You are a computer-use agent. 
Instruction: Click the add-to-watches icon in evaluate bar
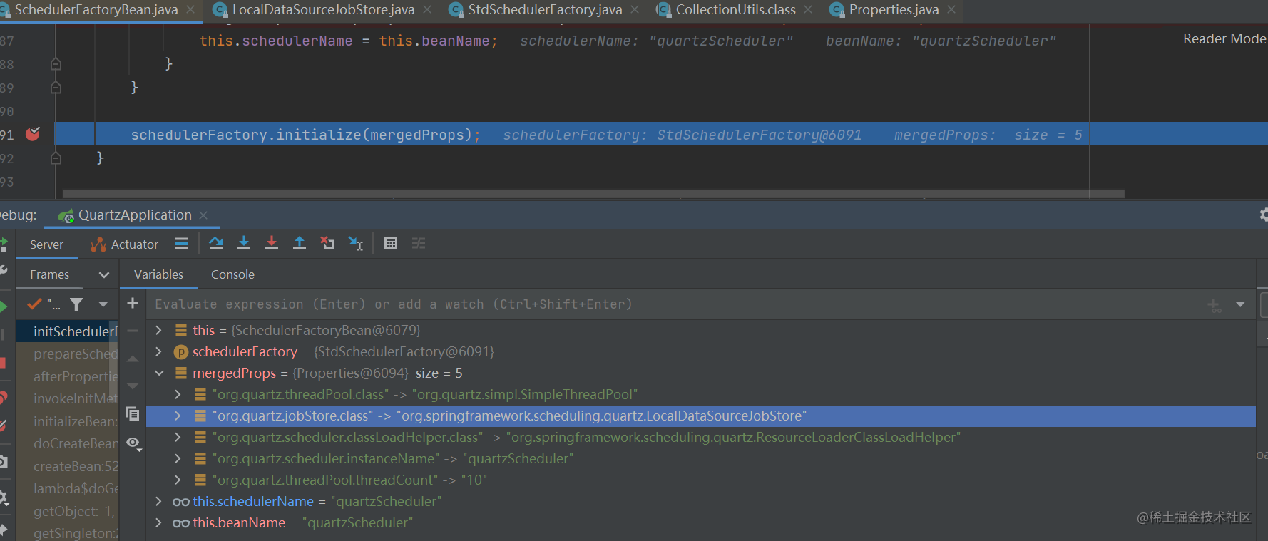1215,305
